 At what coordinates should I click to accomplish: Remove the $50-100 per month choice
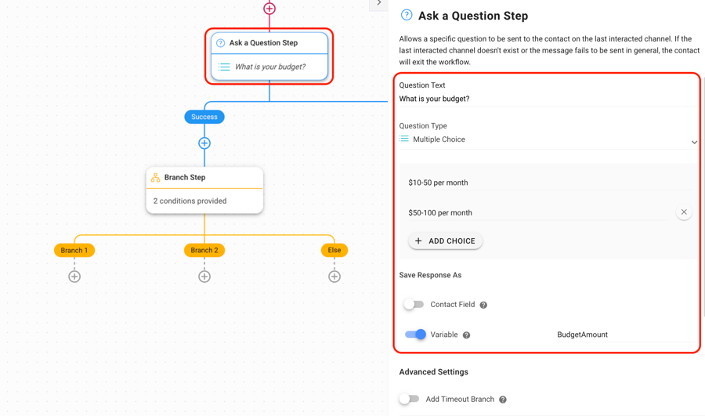tap(684, 212)
